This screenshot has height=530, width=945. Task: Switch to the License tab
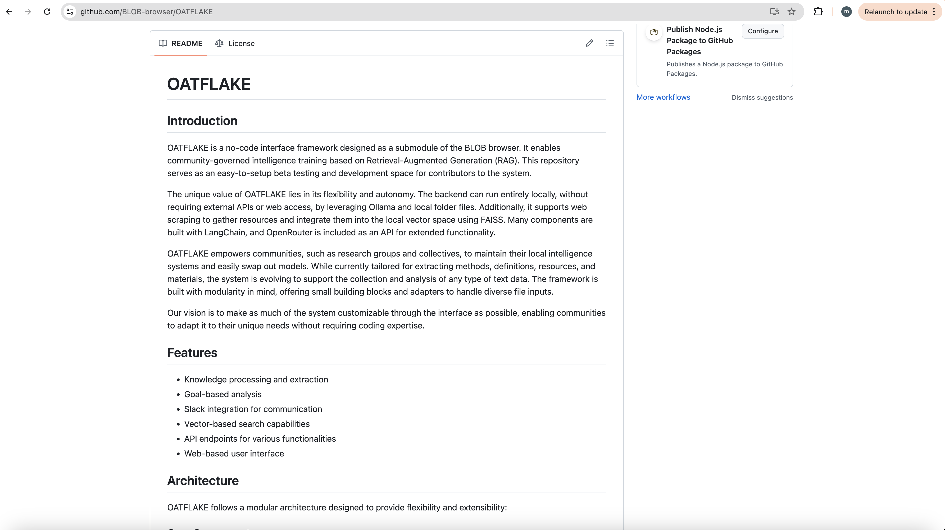(x=235, y=43)
